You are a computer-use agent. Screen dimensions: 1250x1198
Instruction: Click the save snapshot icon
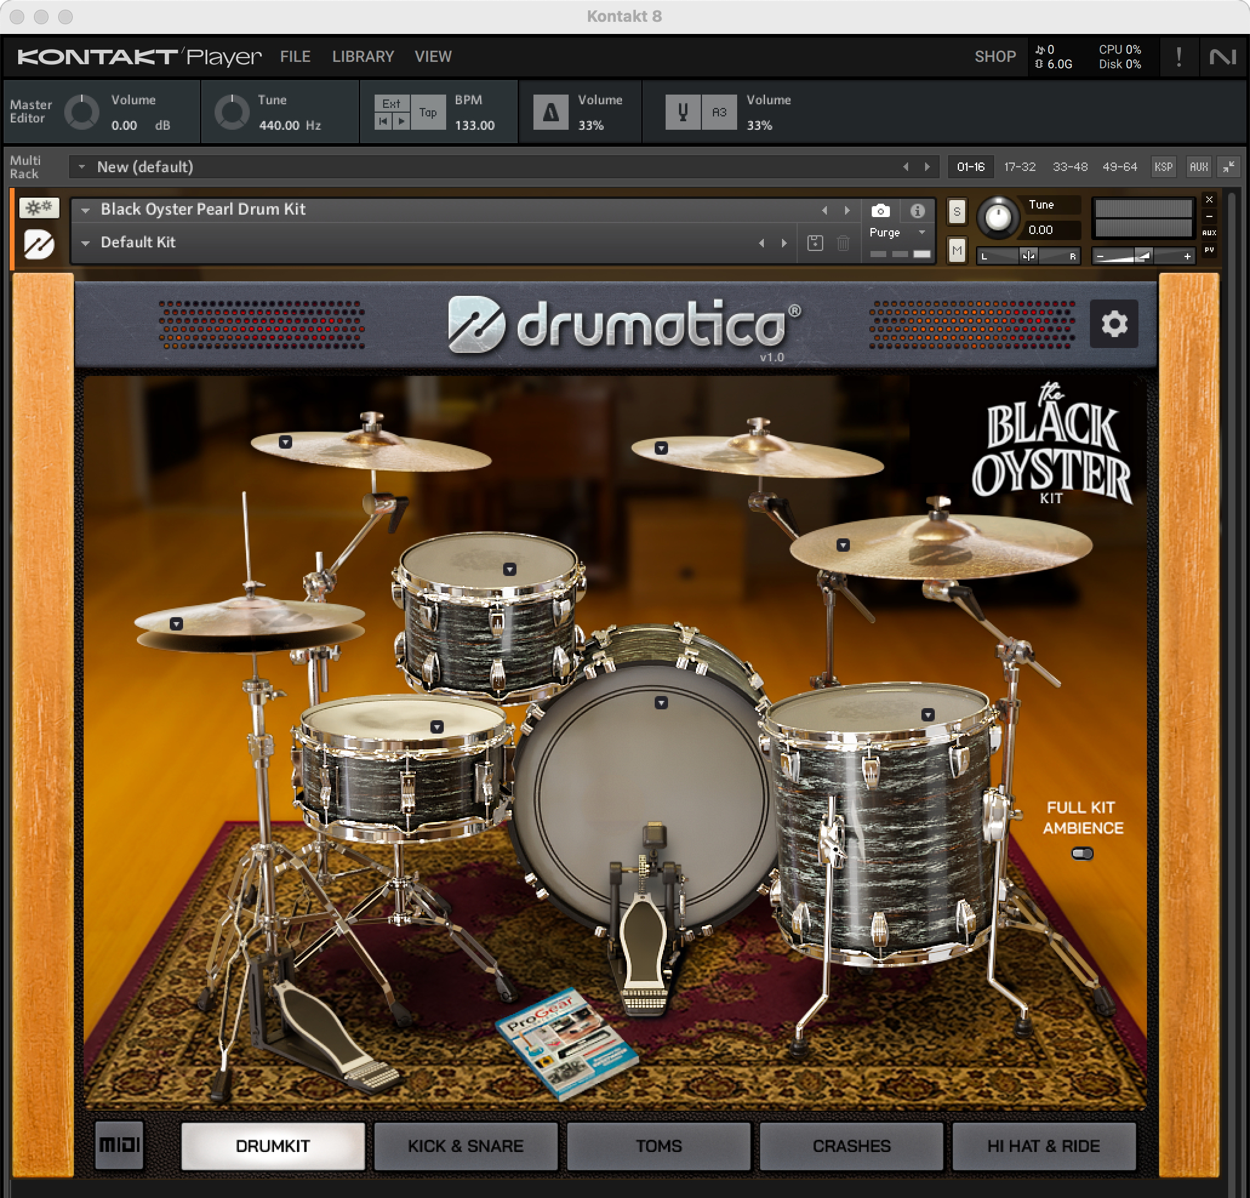[815, 243]
